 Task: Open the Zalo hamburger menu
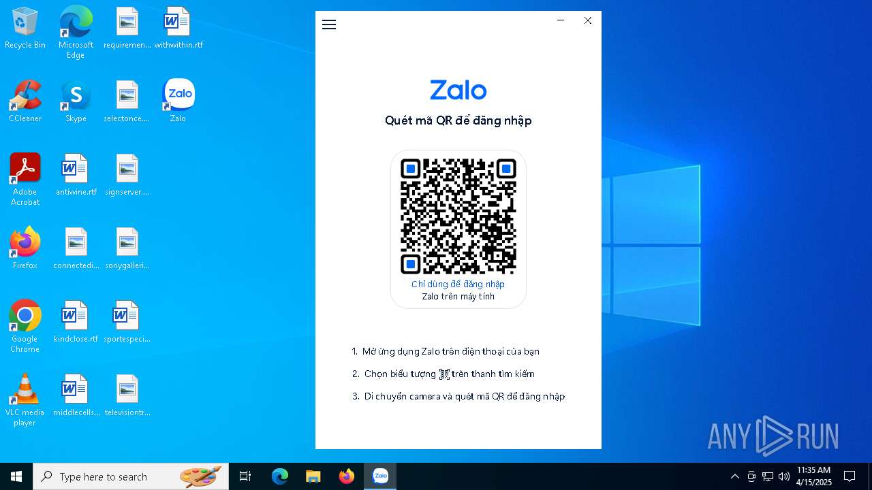pyautogui.click(x=329, y=24)
